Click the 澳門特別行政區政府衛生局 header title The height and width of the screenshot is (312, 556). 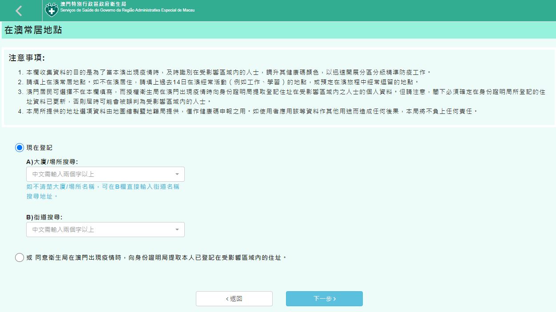click(x=93, y=4)
